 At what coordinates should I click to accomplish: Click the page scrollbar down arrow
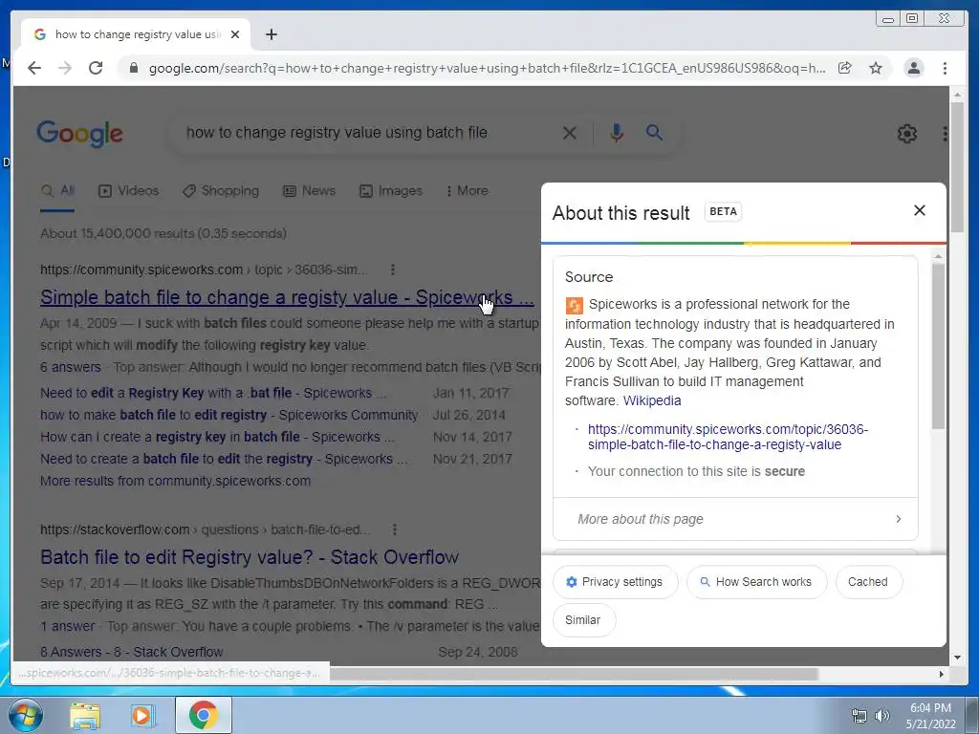coord(956,658)
